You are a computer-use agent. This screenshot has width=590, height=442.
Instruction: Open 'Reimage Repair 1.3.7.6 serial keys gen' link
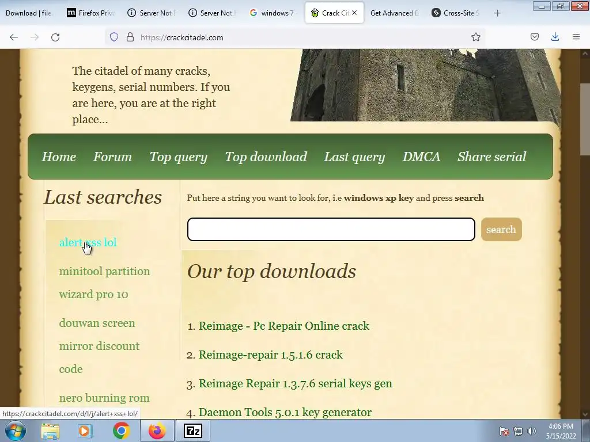[296, 383]
